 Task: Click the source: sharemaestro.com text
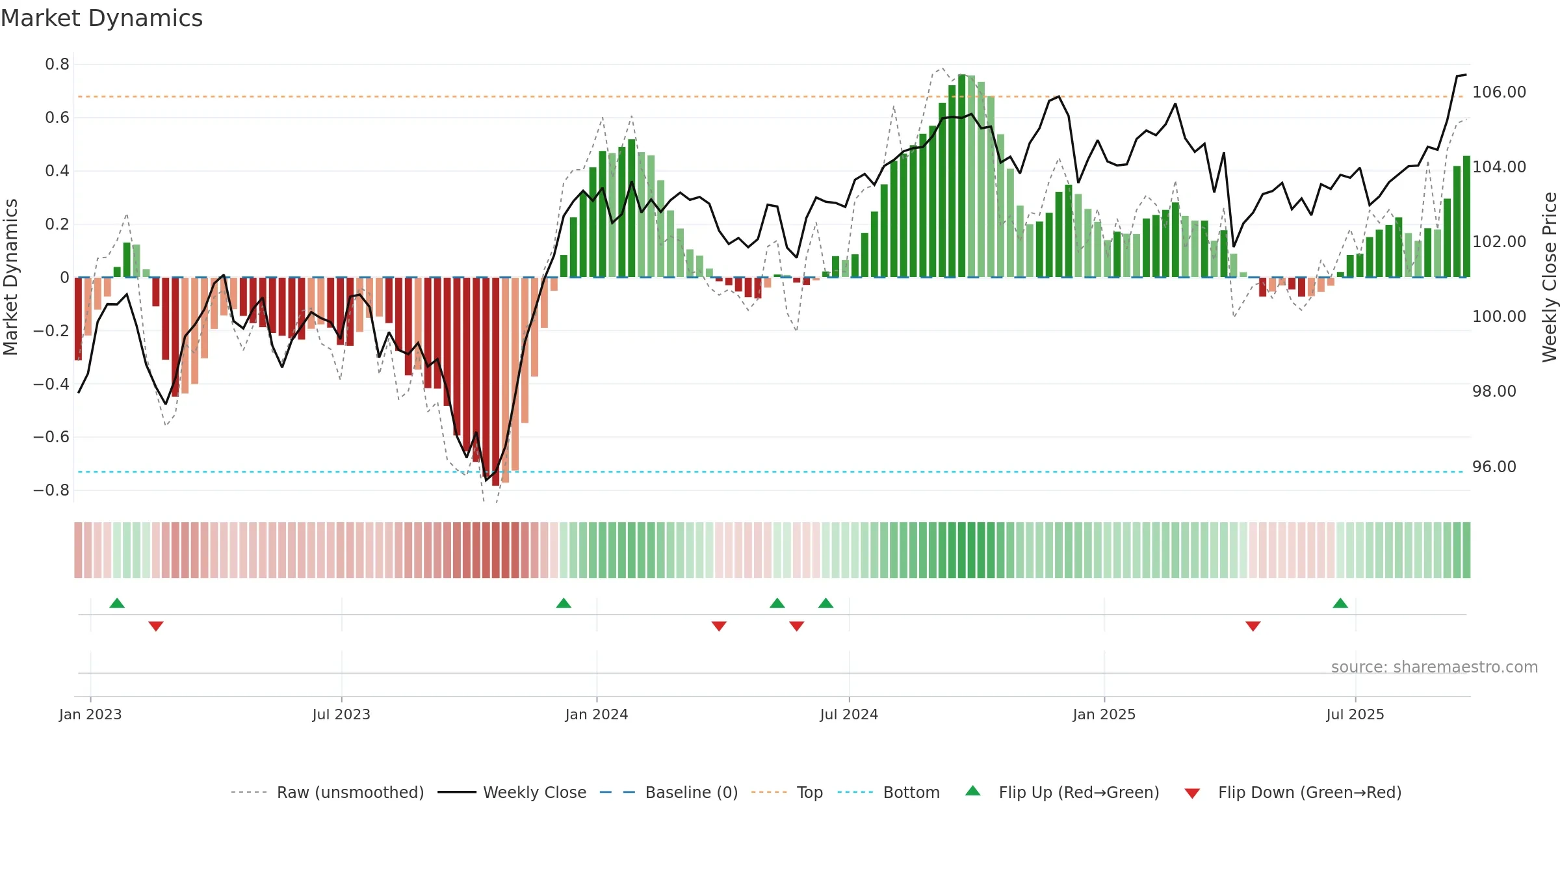tap(1435, 667)
